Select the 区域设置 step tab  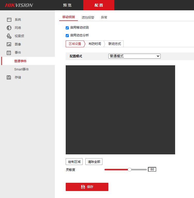pos(75,44)
